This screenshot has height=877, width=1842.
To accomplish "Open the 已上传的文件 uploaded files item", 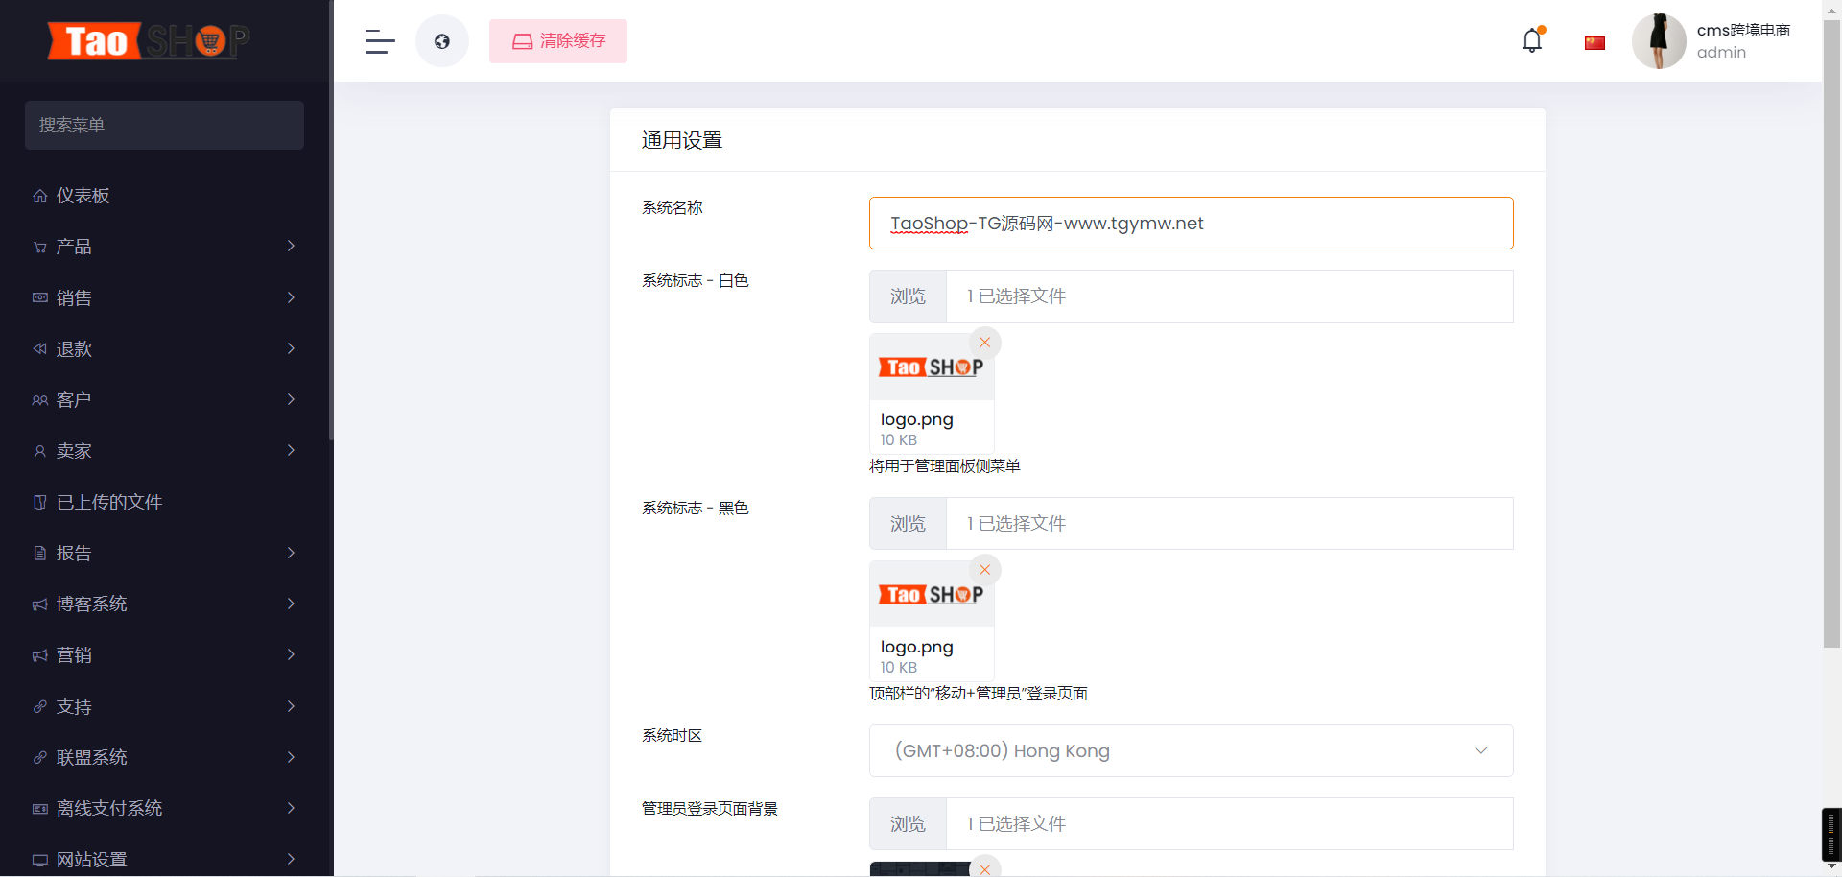I will click(164, 502).
